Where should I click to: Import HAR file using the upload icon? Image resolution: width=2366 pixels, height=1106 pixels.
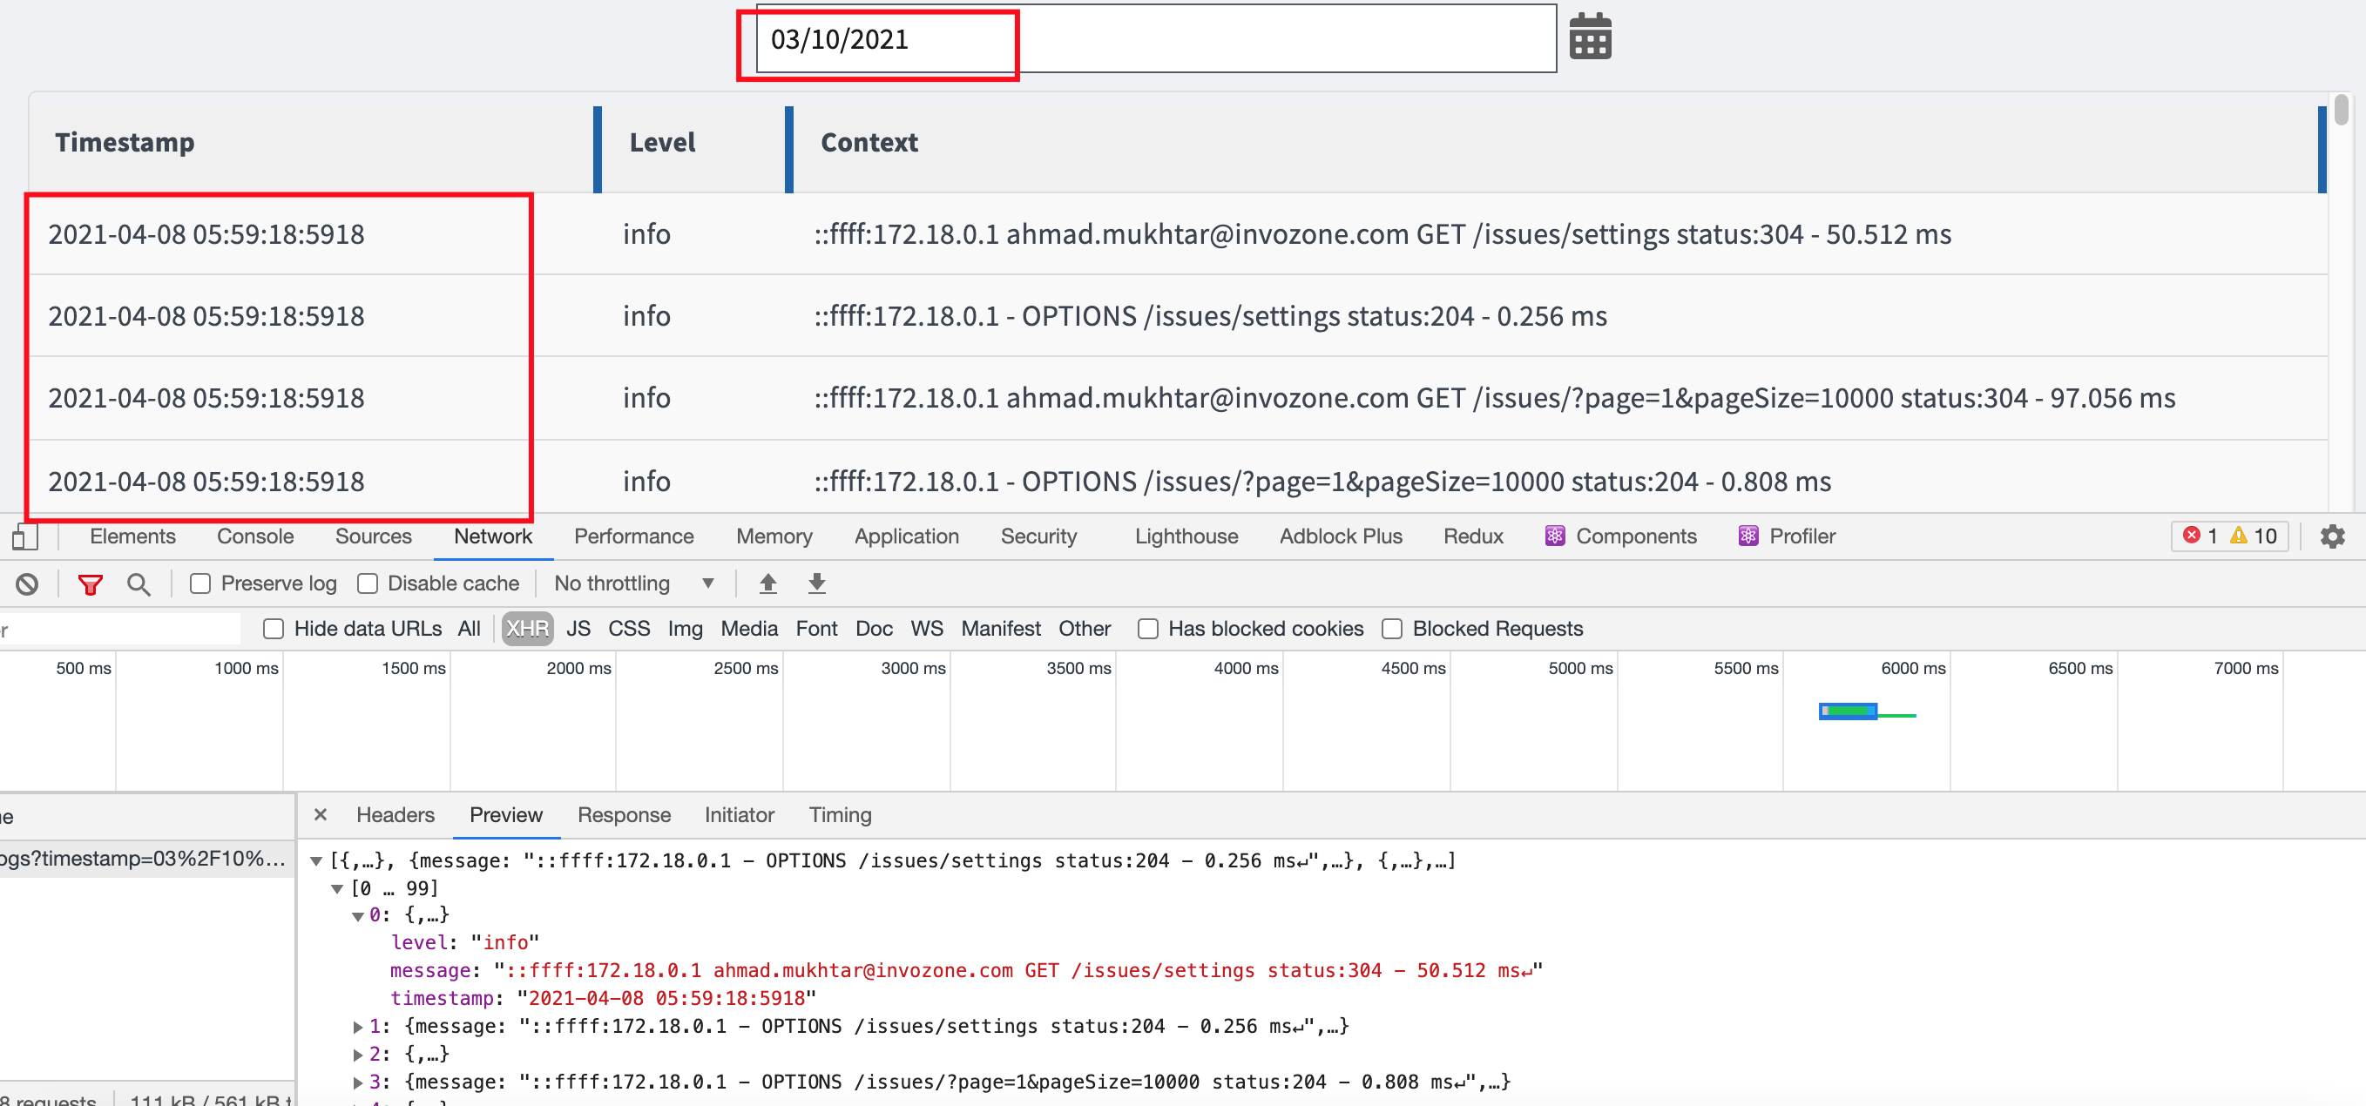(767, 583)
